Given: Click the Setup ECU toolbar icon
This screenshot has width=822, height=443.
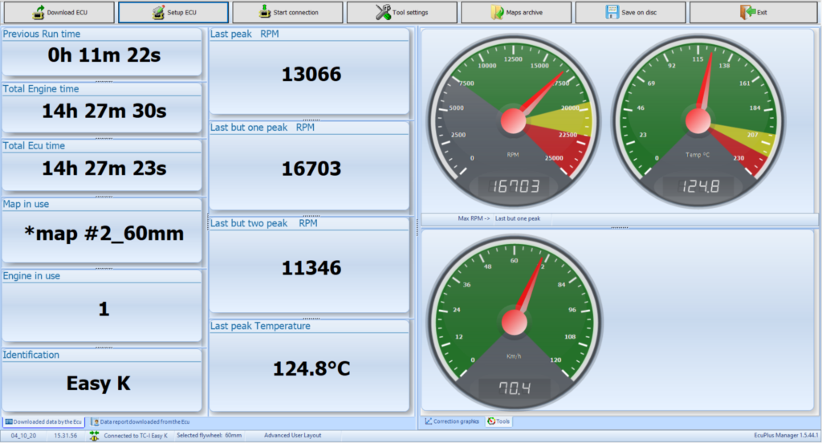Looking at the screenshot, I should (153, 12).
